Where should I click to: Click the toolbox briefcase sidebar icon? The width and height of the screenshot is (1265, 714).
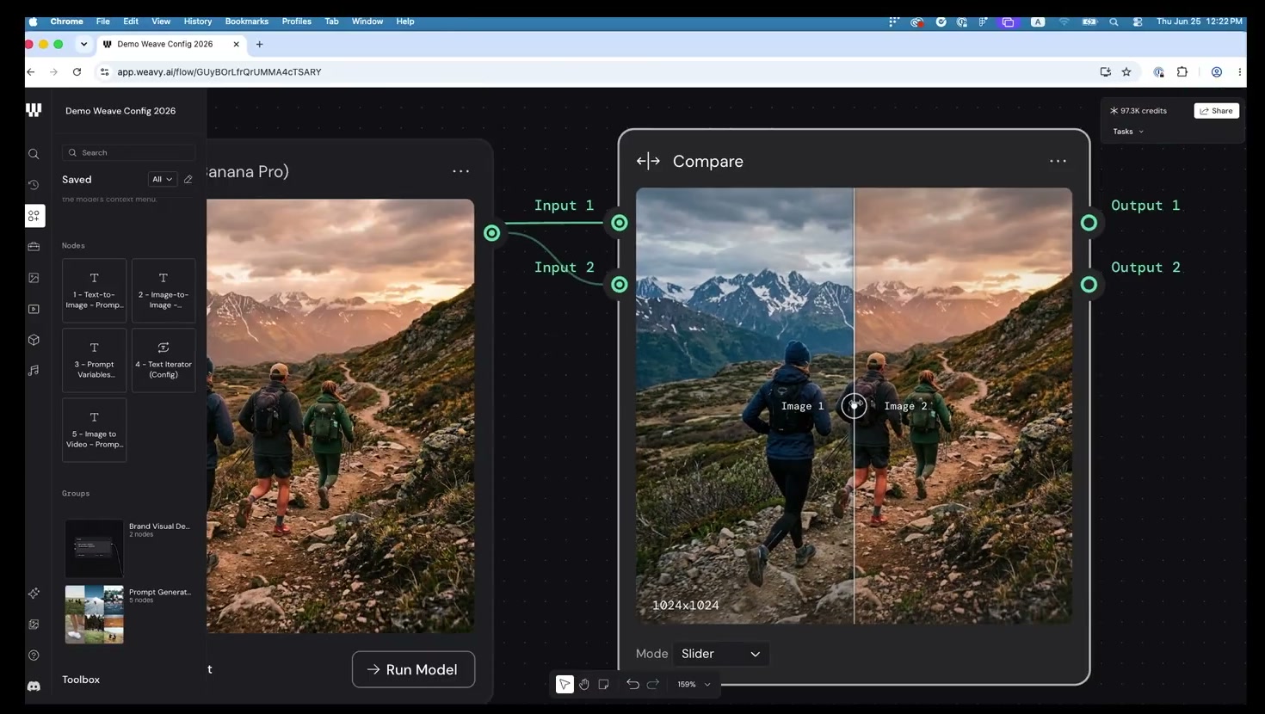click(x=34, y=247)
